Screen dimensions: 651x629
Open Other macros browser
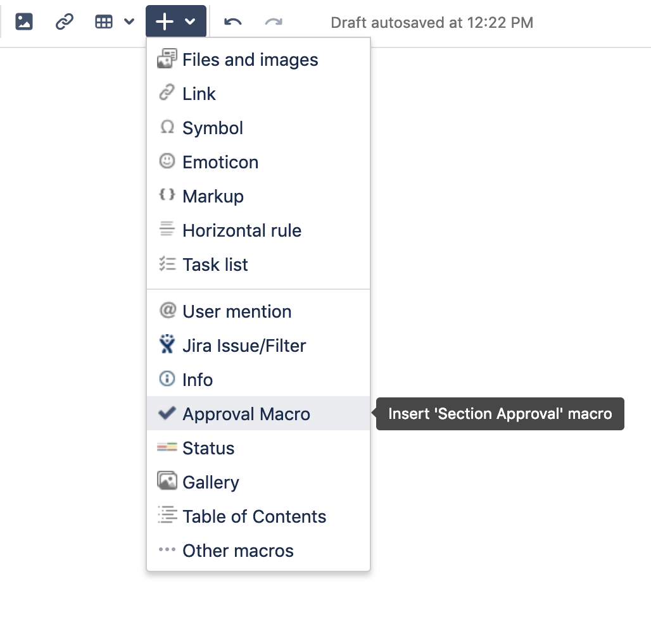pyautogui.click(x=237, y=551)
